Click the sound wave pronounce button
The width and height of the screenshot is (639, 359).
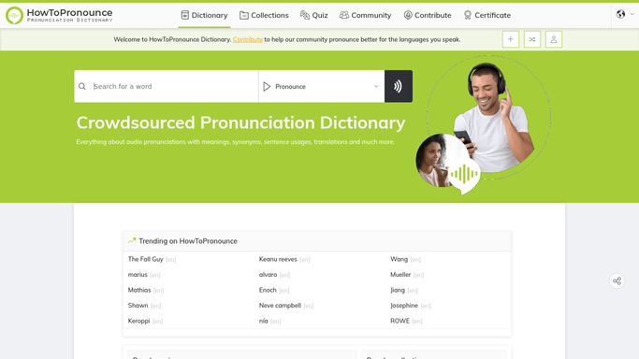point(399,86)
